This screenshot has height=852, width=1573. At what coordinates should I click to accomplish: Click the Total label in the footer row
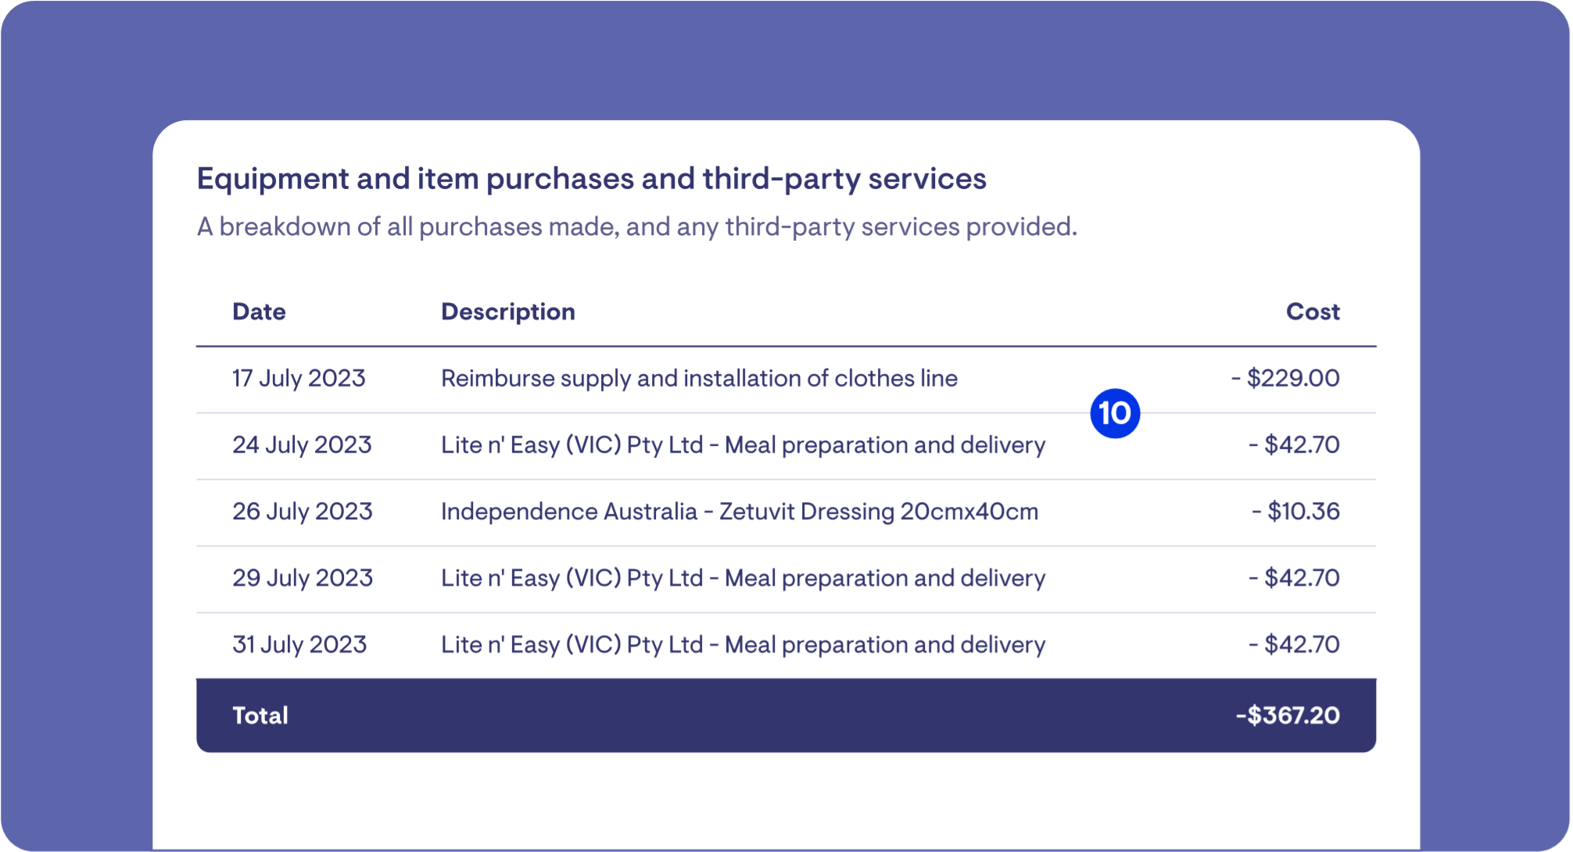tap(260, 715)
